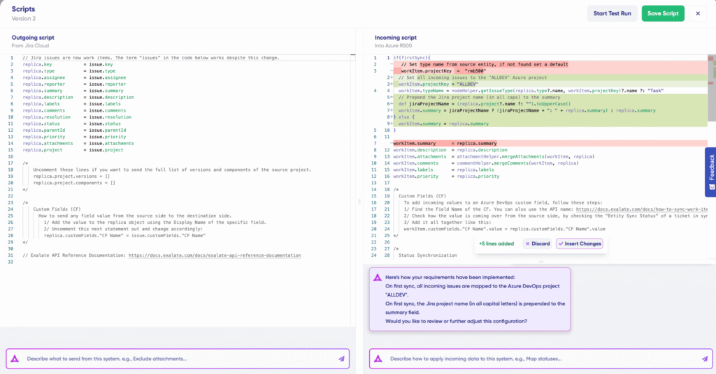Click the Outgoing script panel heading

coord(33,37)
